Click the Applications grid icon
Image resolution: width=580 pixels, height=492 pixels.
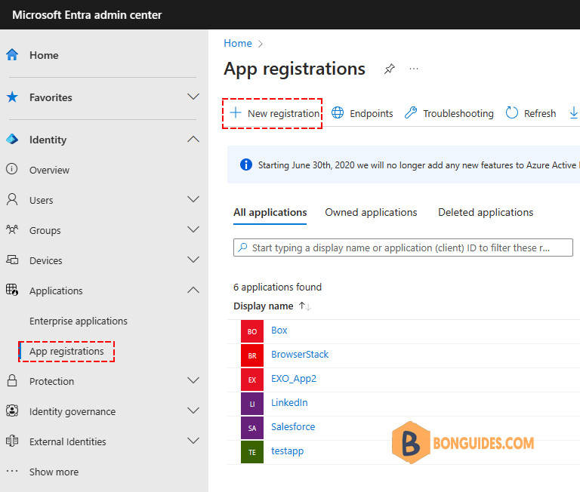point(12,290)
